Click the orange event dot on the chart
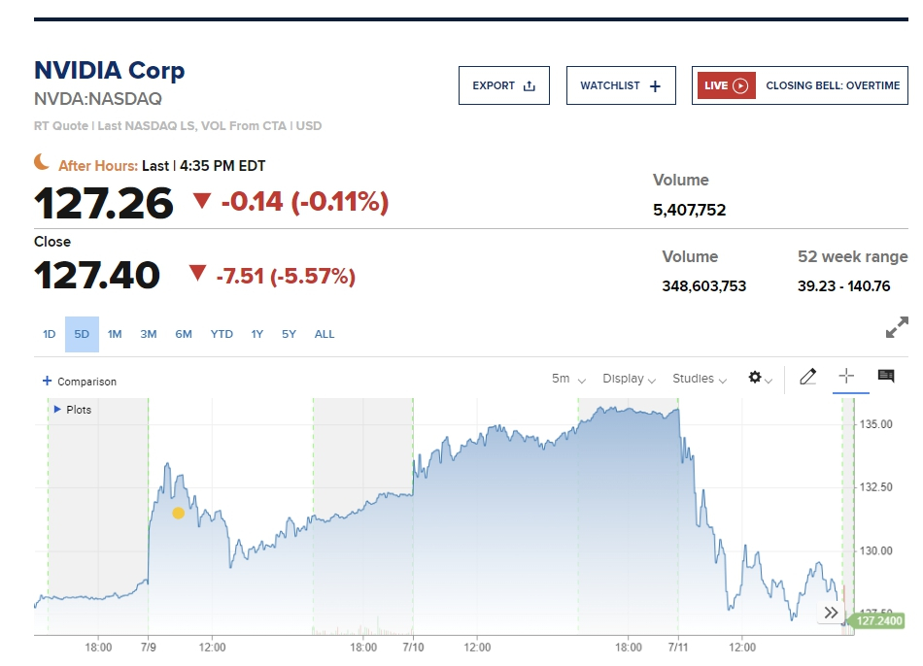The image size is (923, 666). 178,513
